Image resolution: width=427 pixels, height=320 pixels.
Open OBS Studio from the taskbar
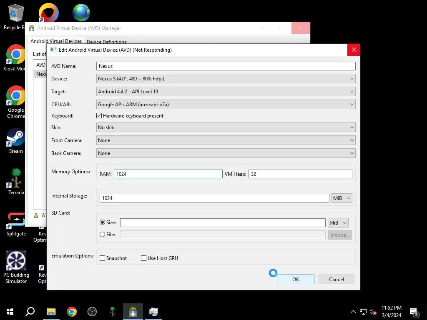[92, 312]
